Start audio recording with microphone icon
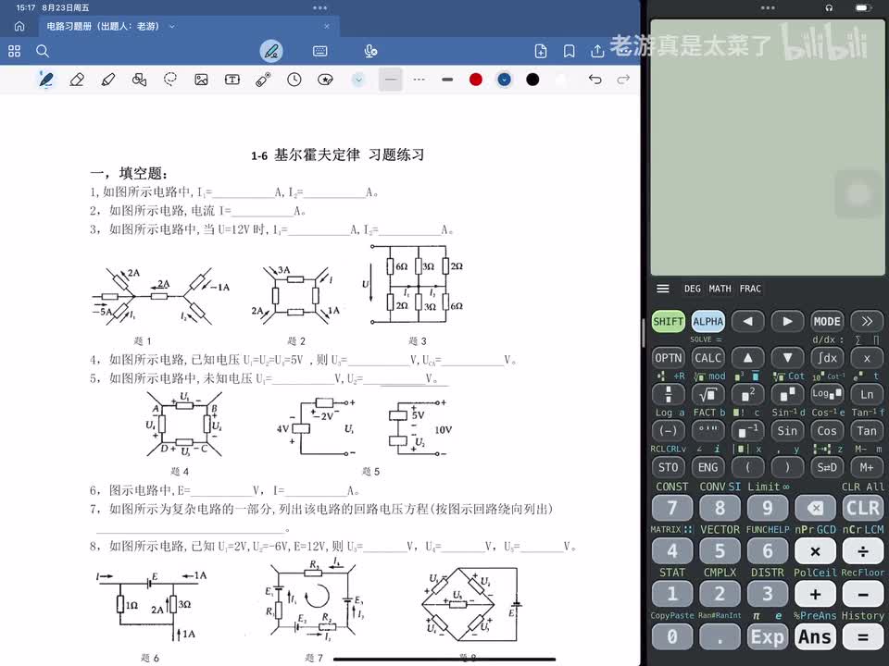Viewport: 889px width, 666px height. click(370, 52)
